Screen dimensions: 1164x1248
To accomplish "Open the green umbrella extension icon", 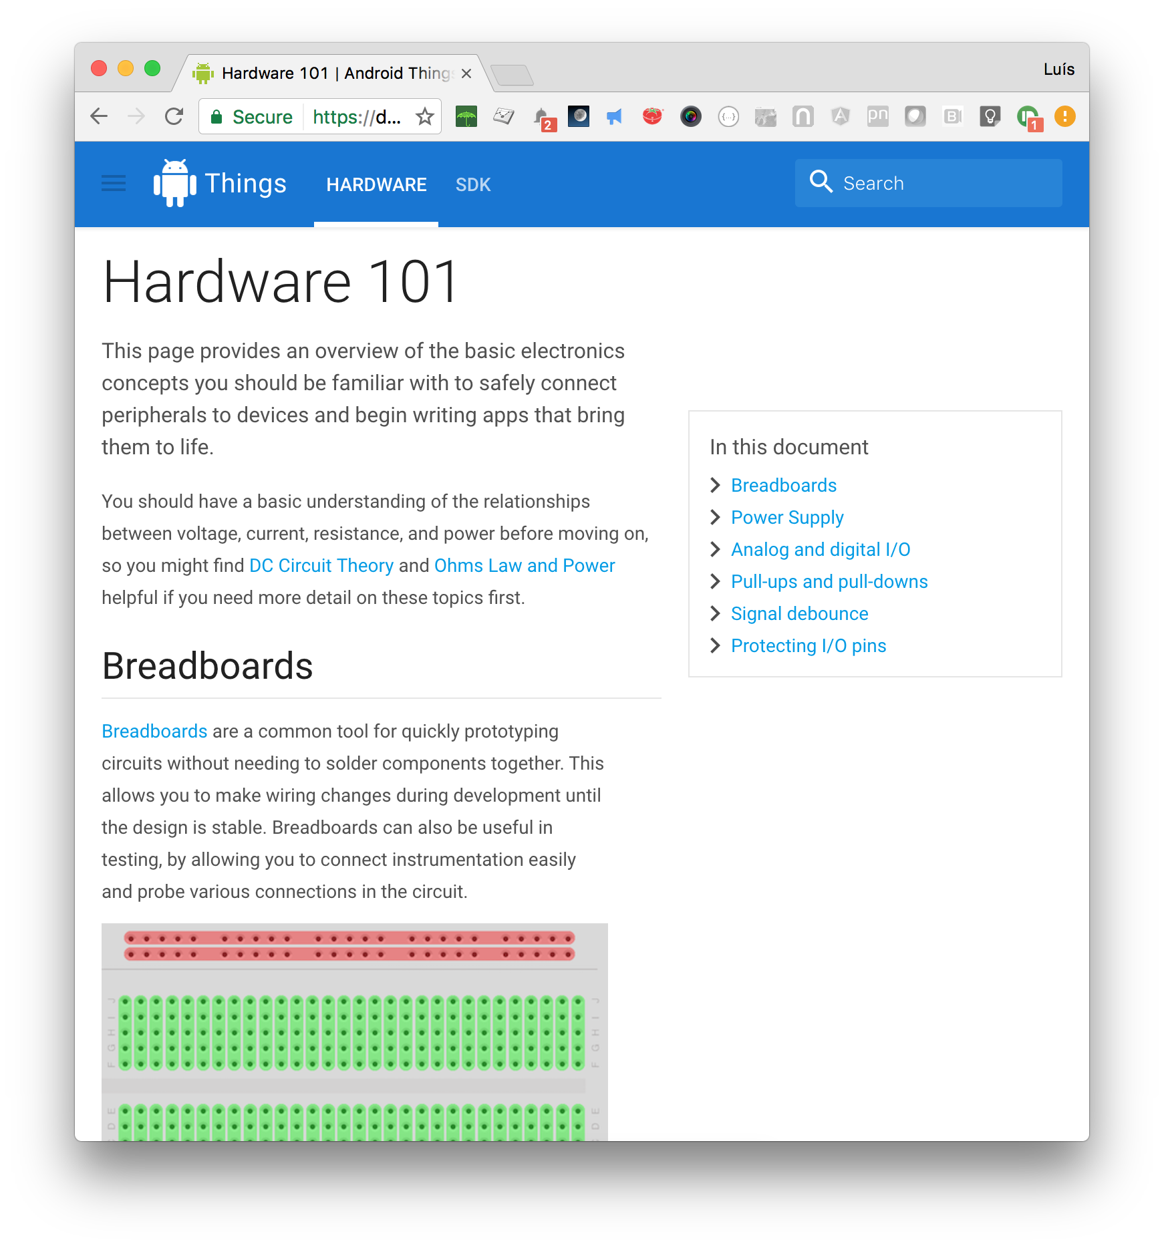I will pos(467,116).
